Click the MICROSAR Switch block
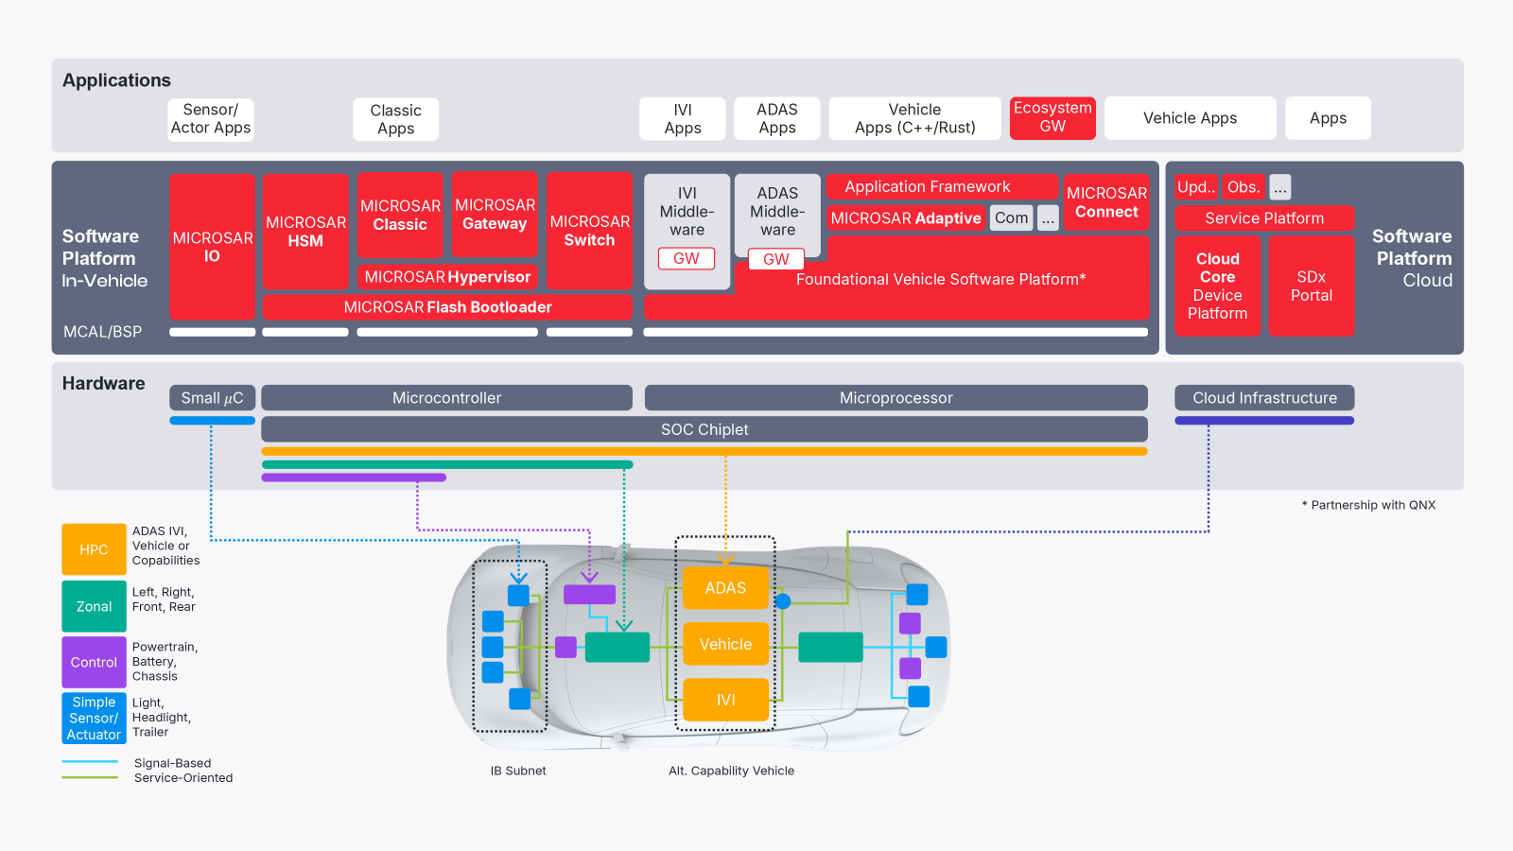Screen dimensions: 1513x851 pos(589,231)
